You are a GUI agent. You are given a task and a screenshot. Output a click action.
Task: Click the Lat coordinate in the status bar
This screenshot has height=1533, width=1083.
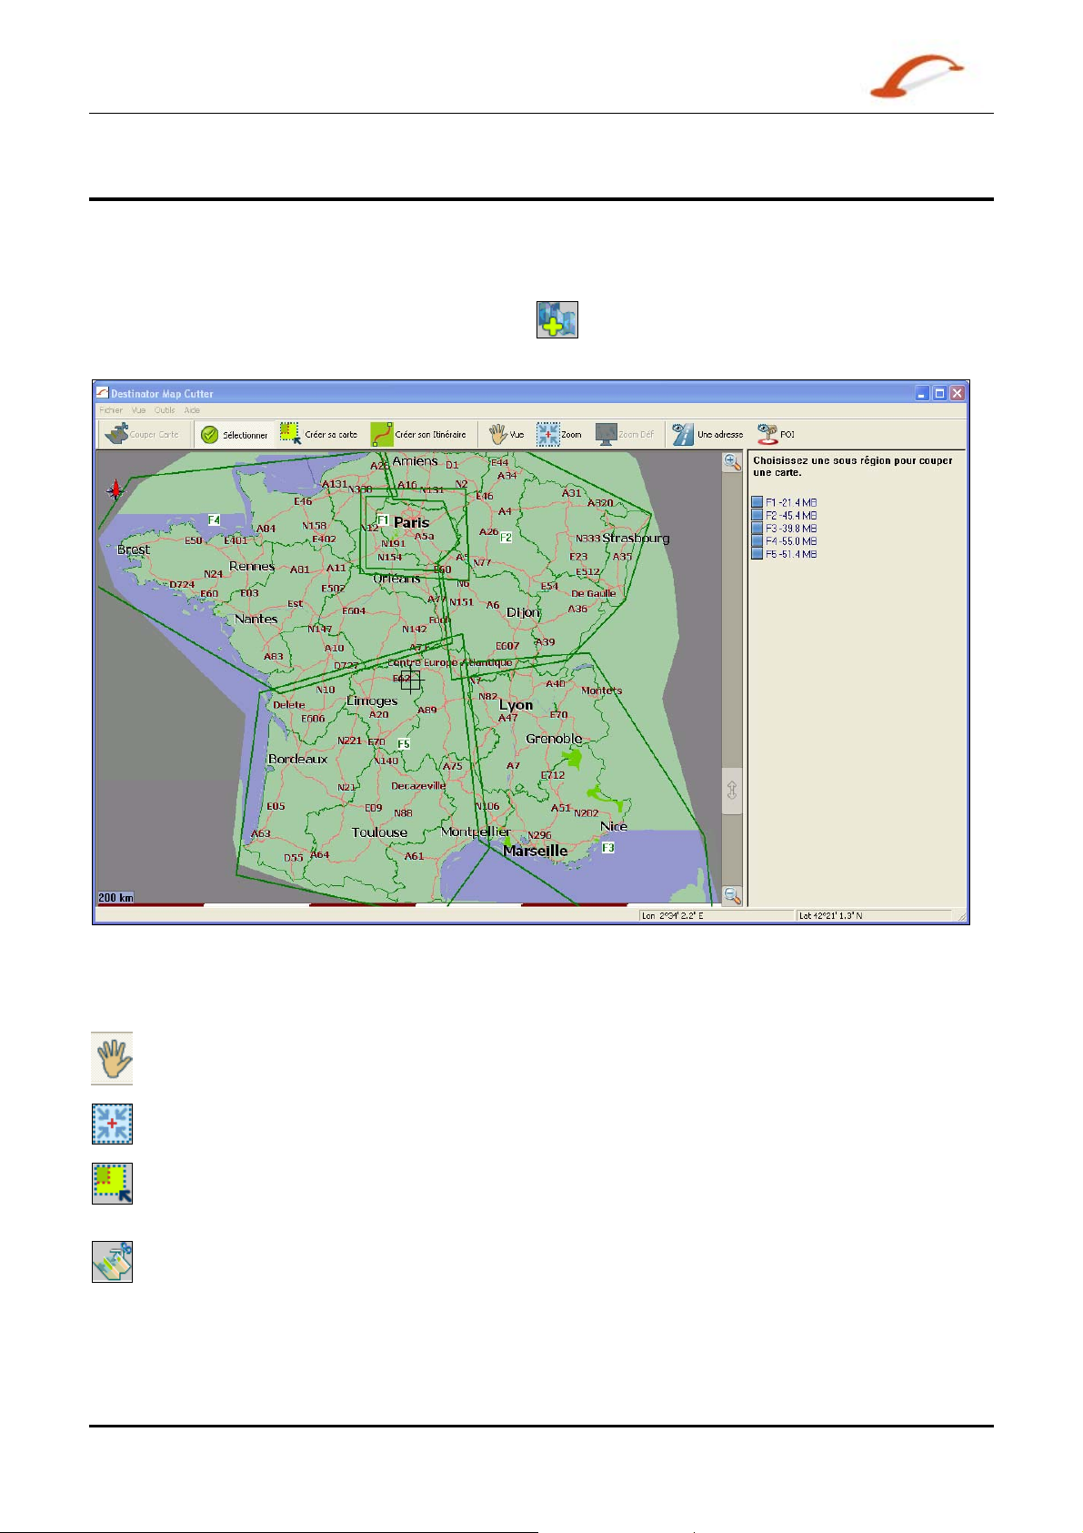coord(830,915)
